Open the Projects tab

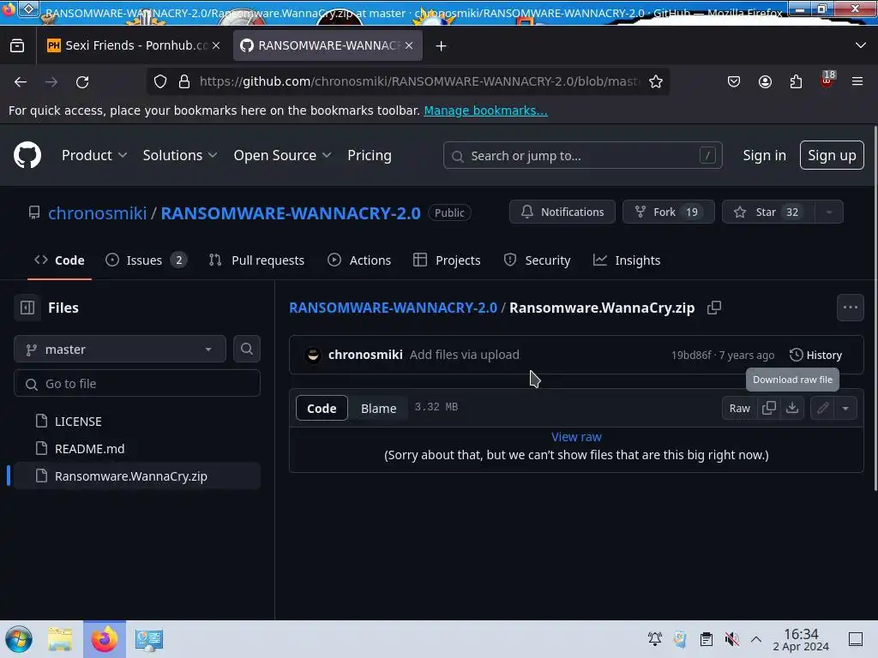click(x=447, y=260)
